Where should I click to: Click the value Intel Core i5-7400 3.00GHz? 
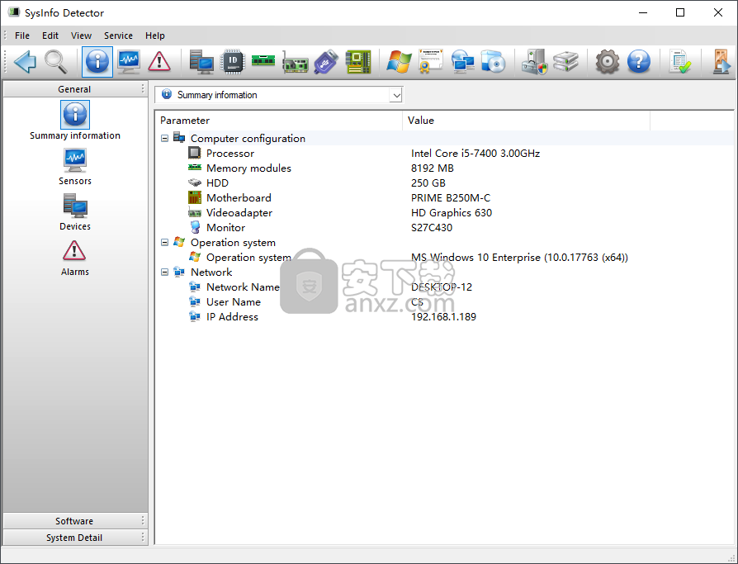tap(475, 154)
